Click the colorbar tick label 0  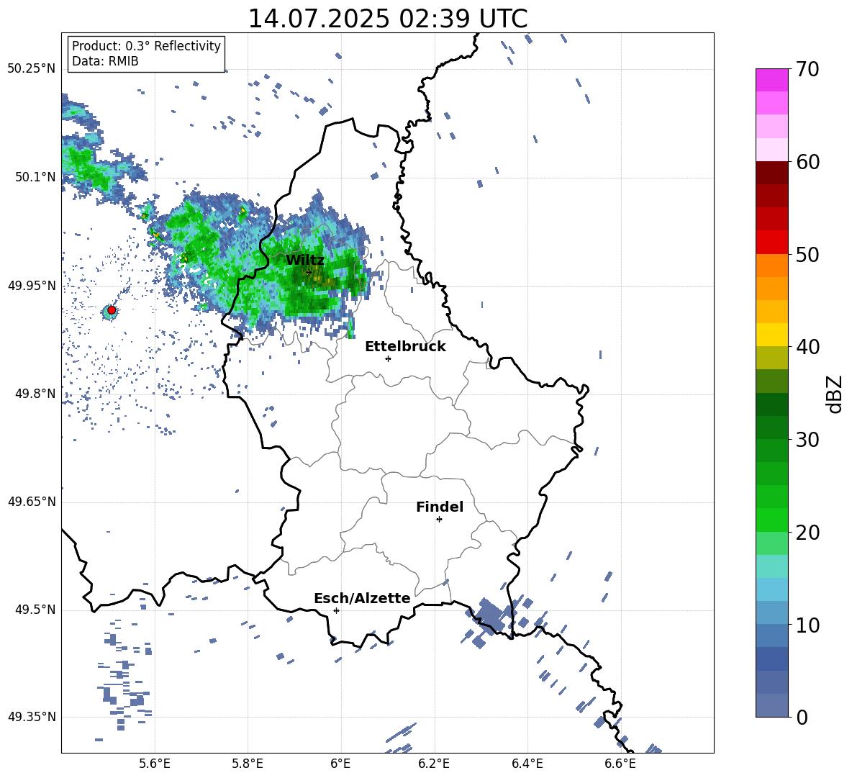[802, 717]
